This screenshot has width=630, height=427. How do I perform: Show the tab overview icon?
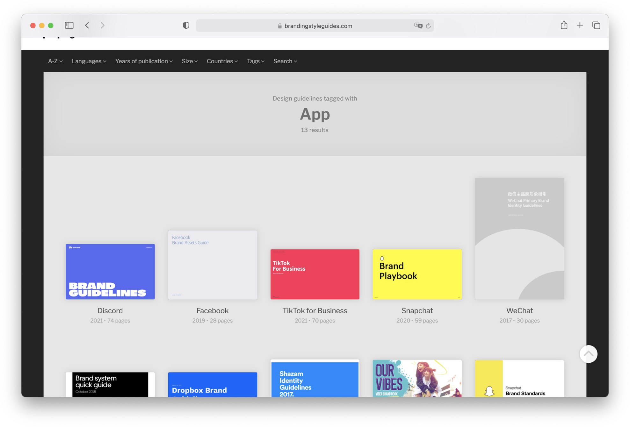tap(596, 25)
